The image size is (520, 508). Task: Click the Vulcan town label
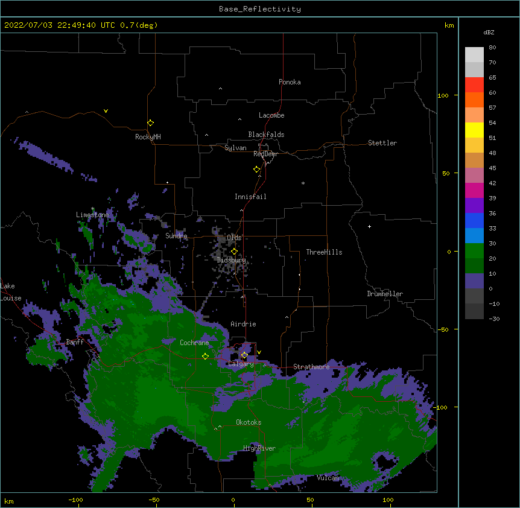[328, 478]
